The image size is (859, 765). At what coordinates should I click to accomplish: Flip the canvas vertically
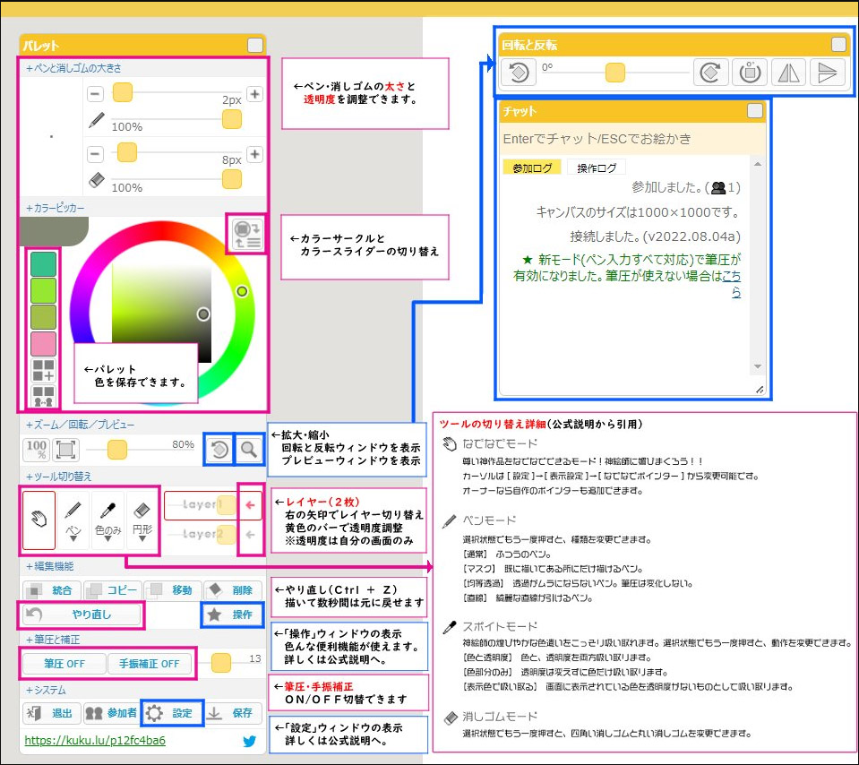(x=828, y=73)
